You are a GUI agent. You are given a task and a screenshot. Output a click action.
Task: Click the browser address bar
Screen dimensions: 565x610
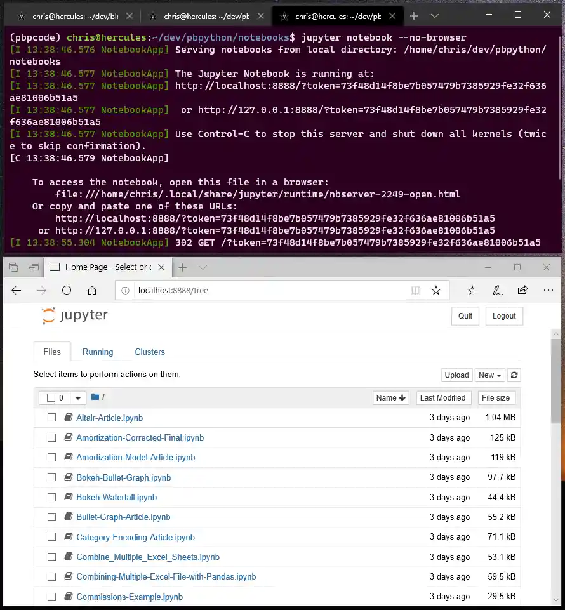click(x=254, y=290)
